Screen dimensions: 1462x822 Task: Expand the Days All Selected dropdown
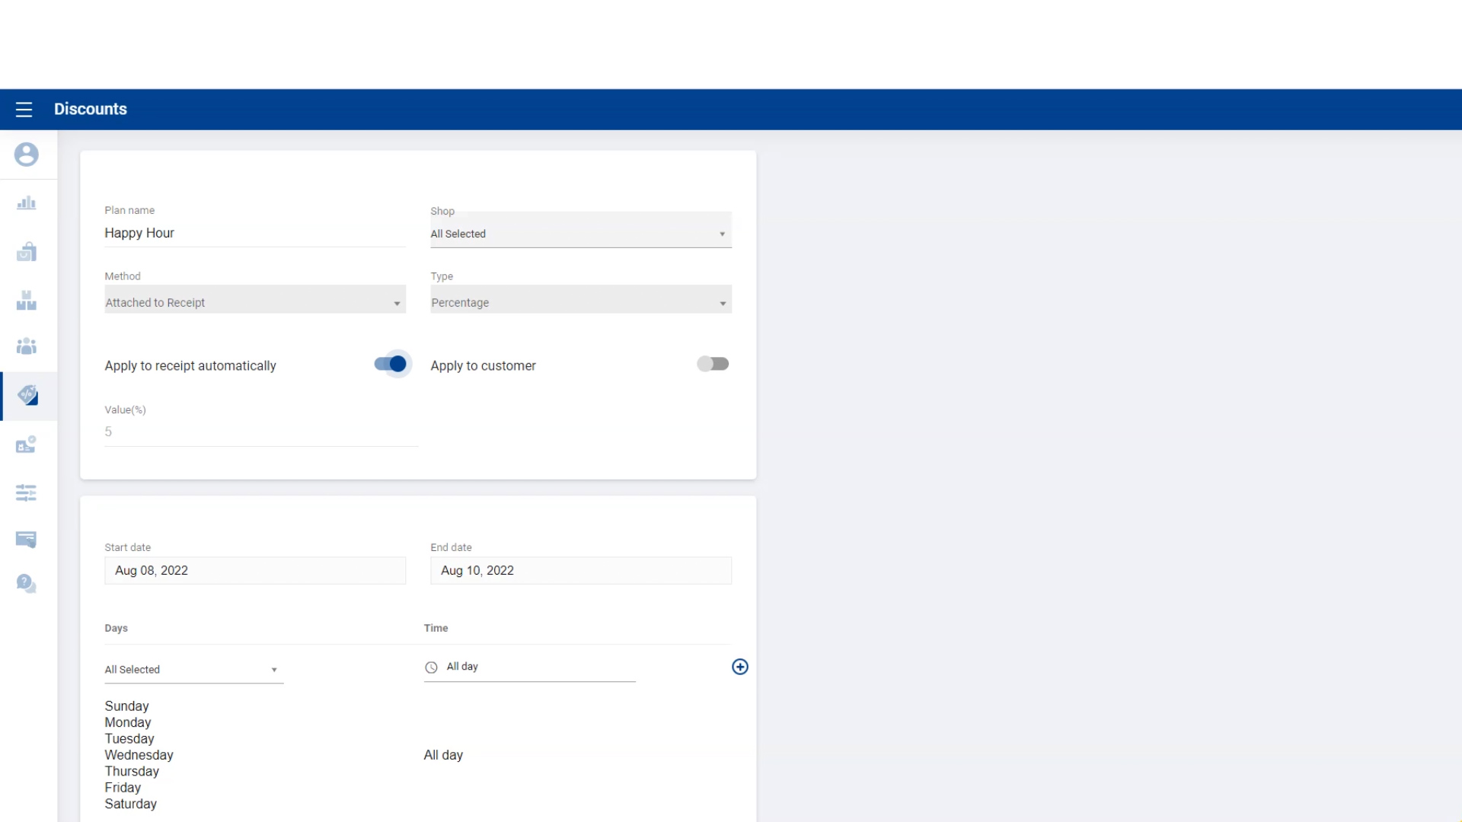click(193, 670)
